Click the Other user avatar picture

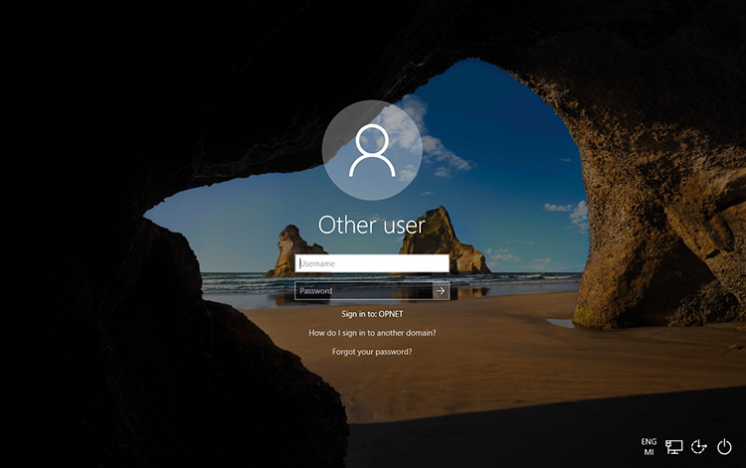click(372, 150)
